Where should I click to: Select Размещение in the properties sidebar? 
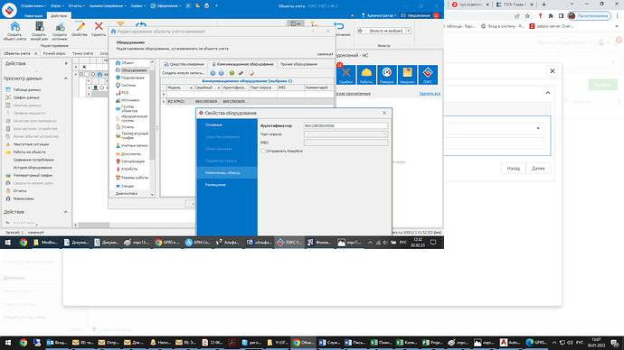click(x=215, y=185)
